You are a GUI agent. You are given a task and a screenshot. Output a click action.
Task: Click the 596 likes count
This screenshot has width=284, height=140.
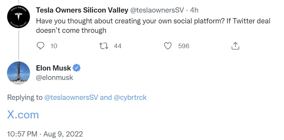(183, 46)
